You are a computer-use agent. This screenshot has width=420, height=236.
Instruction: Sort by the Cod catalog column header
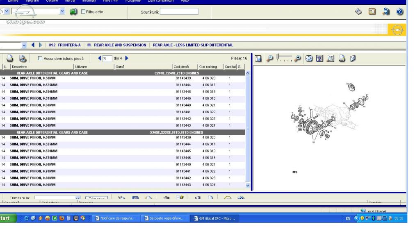210,67
